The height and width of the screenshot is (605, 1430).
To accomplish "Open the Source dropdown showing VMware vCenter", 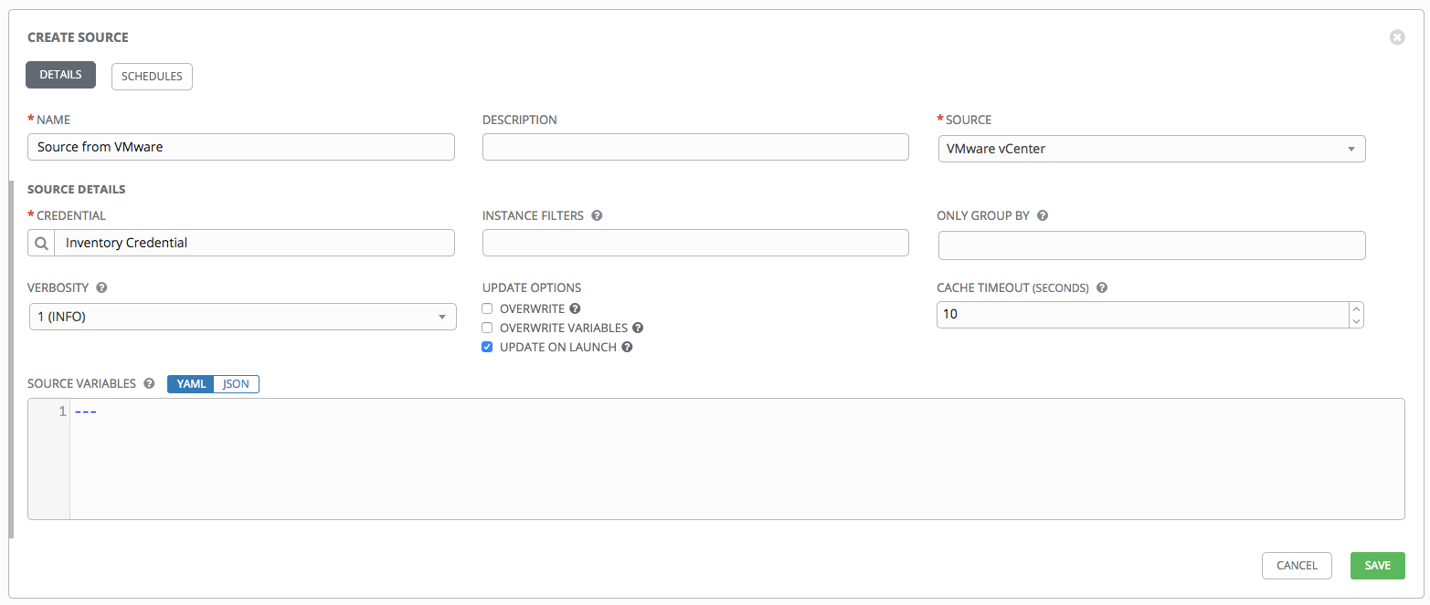I will point(1151,149).
